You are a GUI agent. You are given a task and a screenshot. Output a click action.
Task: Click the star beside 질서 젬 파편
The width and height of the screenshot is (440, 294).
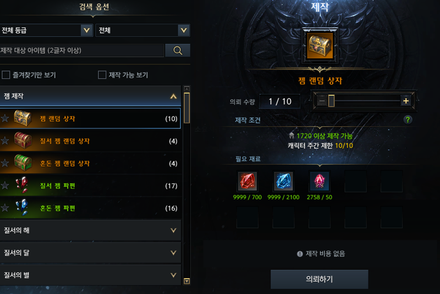pyautogui.click(x=5, y=186)
